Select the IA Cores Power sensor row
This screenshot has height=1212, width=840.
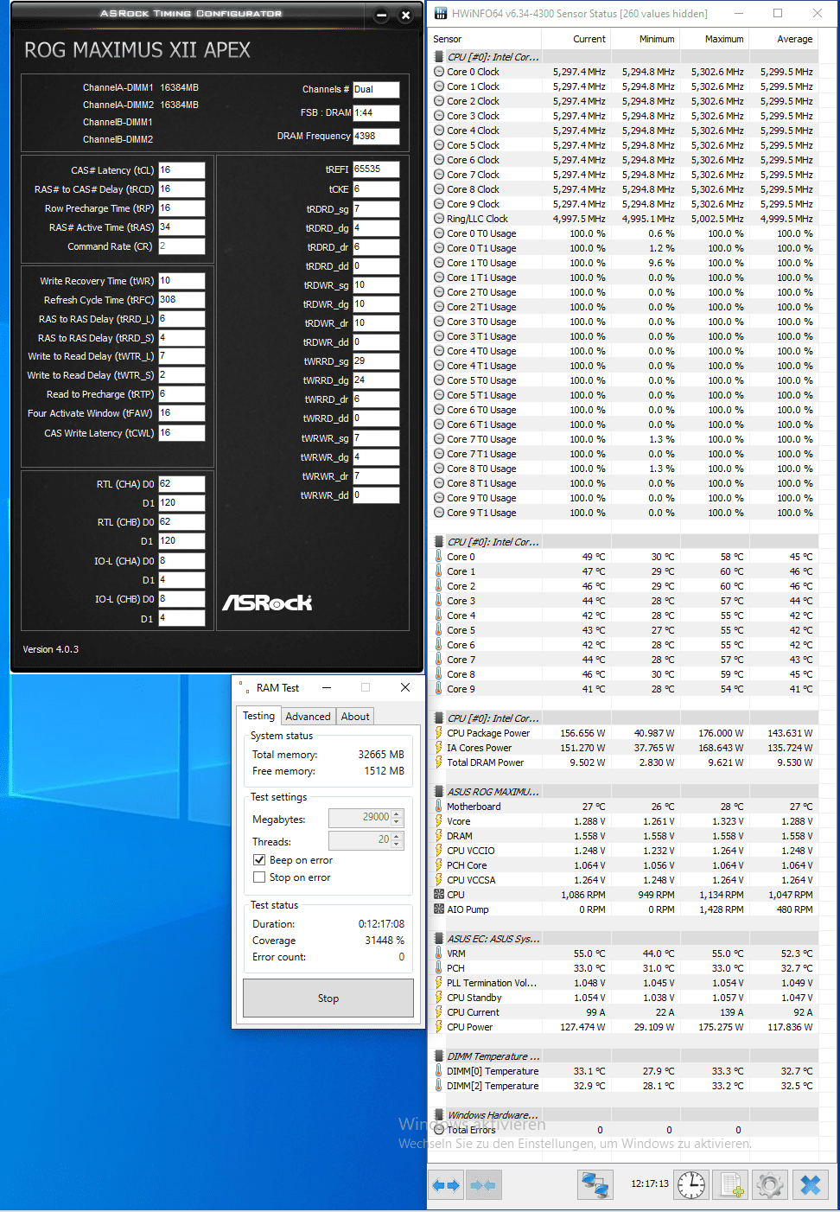click(624, 748)
